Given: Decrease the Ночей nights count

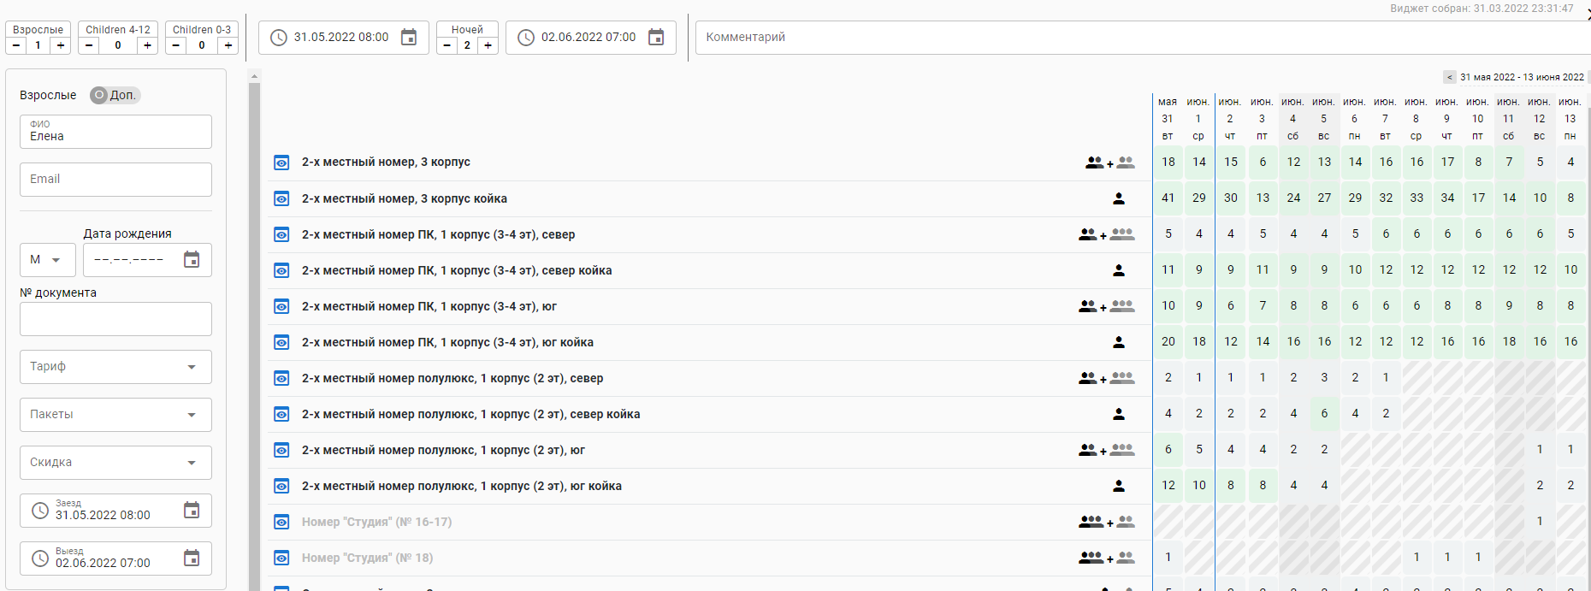Looking at the screenshot, I should [x=447, y=45].
